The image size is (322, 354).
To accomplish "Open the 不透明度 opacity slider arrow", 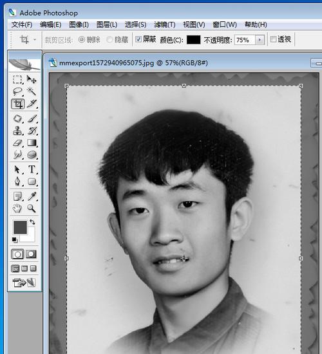I will tap(260, 40).
